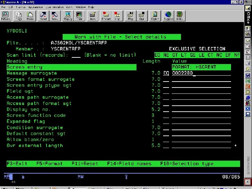252x189 pixels.
Task: Click the Condition surrogate operator field
Action: [x=166, y=128]
